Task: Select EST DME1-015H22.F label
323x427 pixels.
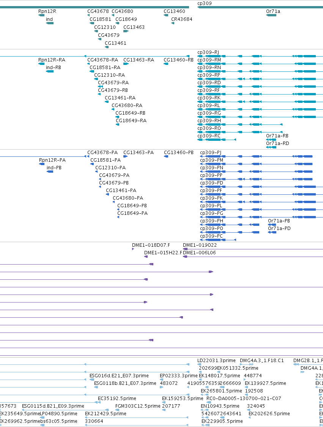Action: (x=163, y=253)
